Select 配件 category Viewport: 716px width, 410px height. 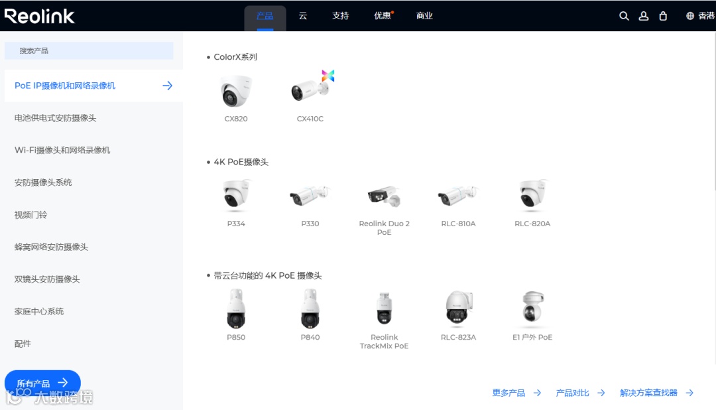coord(23,344)
